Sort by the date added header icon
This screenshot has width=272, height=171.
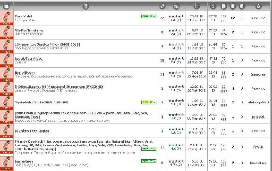[196, 7]
